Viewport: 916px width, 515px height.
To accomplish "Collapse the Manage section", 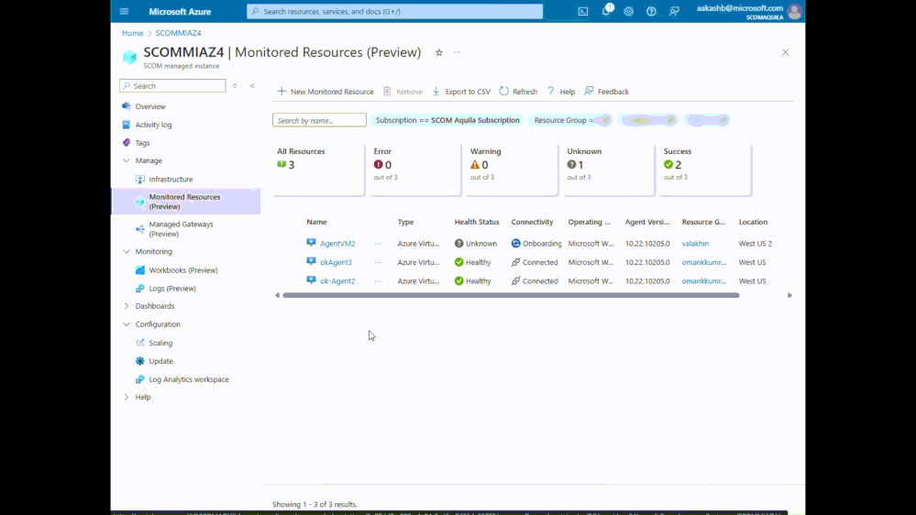I will 127,160.
